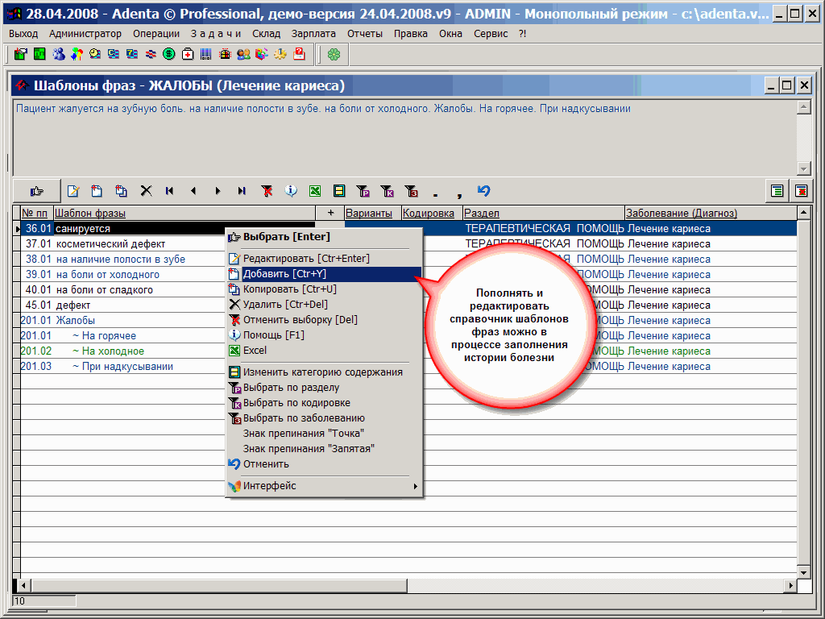Screen dimensions: 825x619
Task: Click the delete record X toolbar icon
Action: click(x=146, y=191)
